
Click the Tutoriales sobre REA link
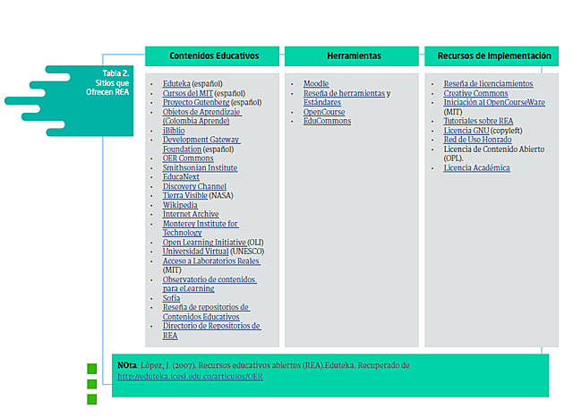pos(478,121)
